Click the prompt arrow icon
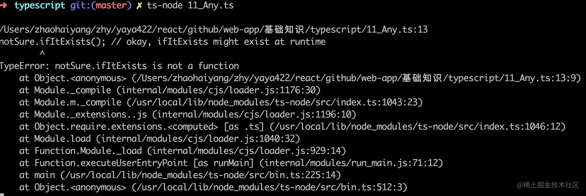The width and height of the screenshot is (586, 196). pyautogui.click(x=3, y=6)
